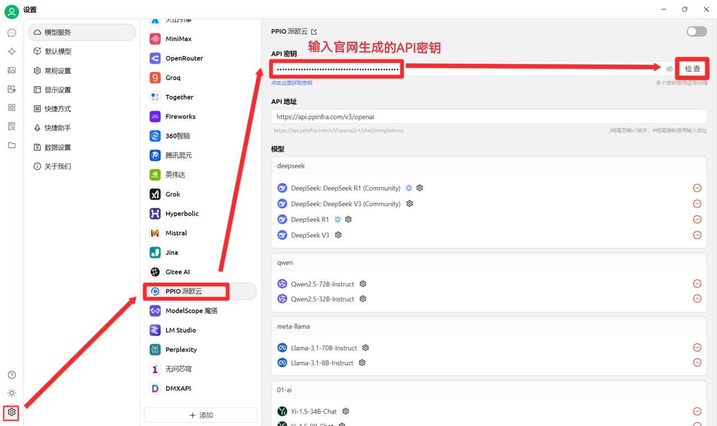The width and height of the screenshot is (717, 426).
Task: Open the image painting icon in sidebar
Action: [12, 70]
